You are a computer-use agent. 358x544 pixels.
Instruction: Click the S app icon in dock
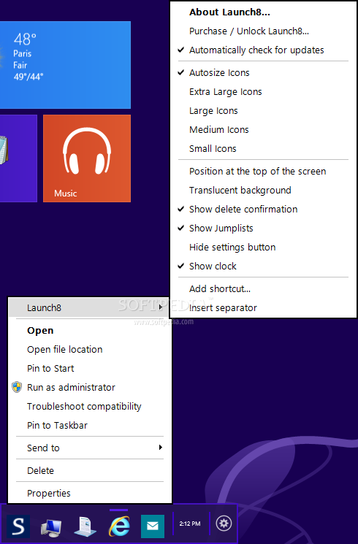tap(18, 526)
